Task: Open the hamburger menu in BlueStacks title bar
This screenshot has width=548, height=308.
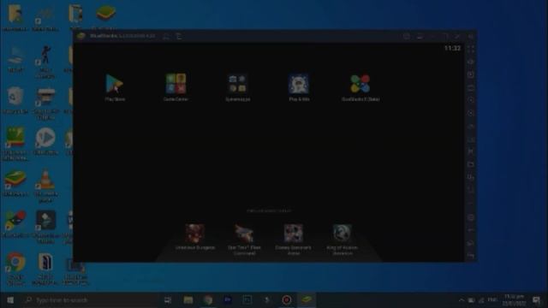Action: [420, 36]
